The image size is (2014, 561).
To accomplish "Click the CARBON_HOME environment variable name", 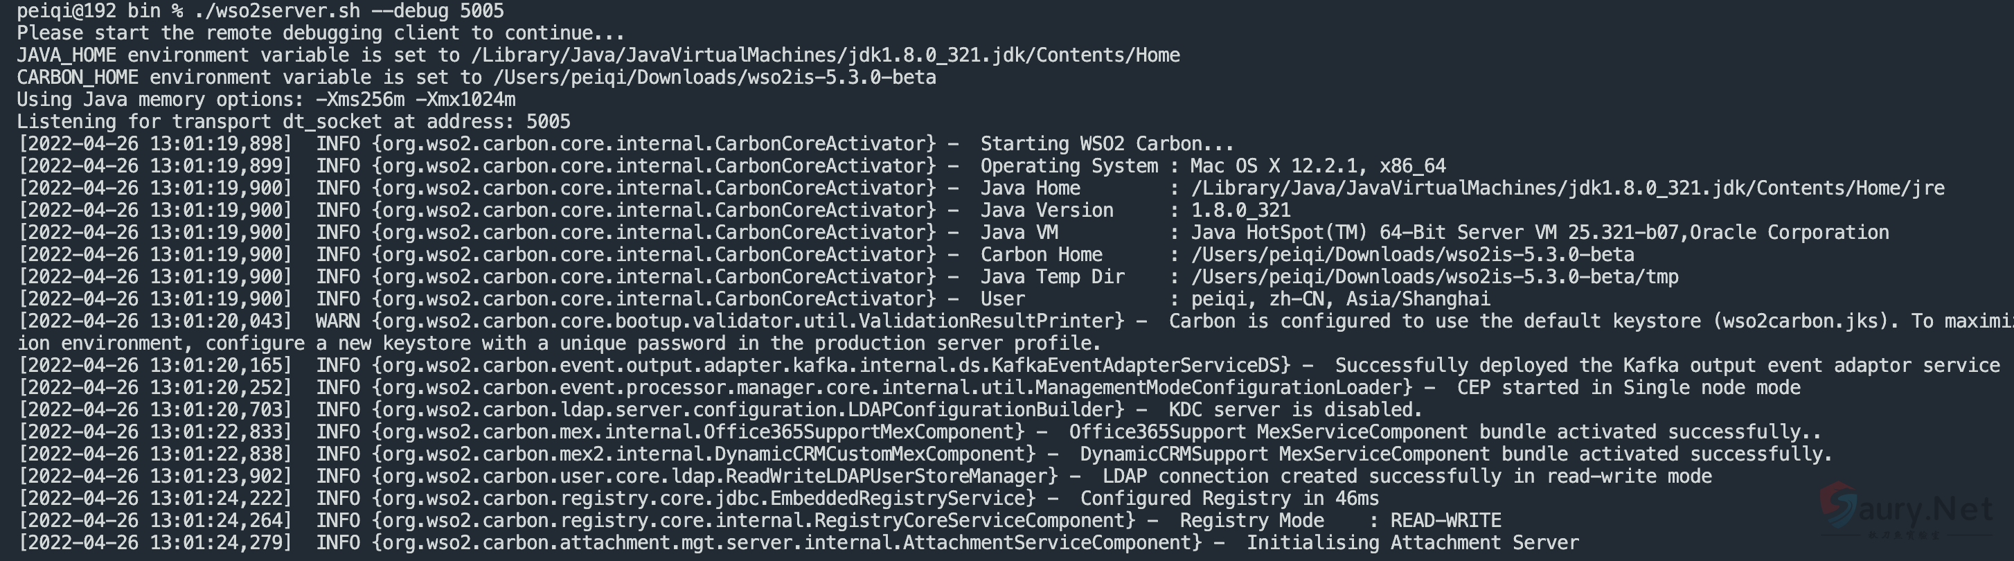I will pos(78,78).
